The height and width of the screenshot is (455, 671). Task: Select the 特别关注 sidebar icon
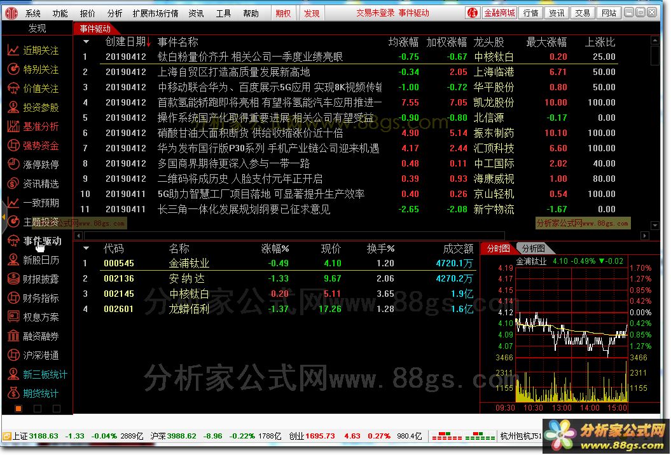pyautogui.click(x=13, y=69)
